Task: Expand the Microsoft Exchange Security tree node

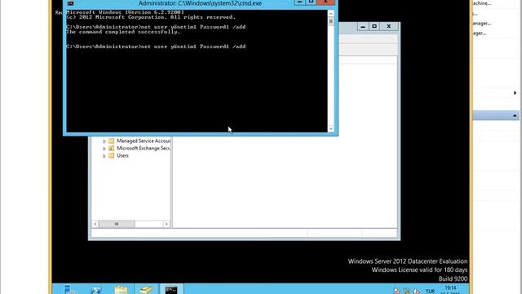Action: [x=104, y=149]
